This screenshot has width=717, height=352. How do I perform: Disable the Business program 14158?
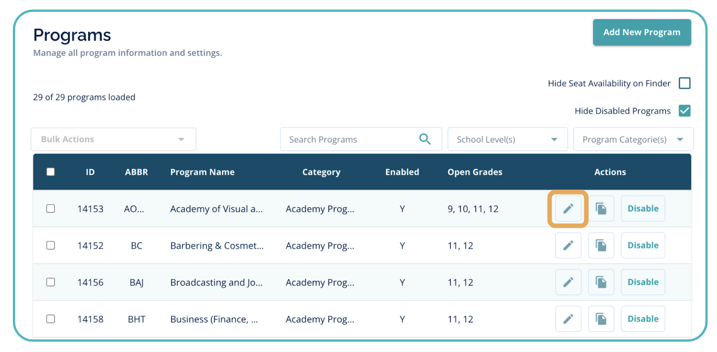click(643, 319)
